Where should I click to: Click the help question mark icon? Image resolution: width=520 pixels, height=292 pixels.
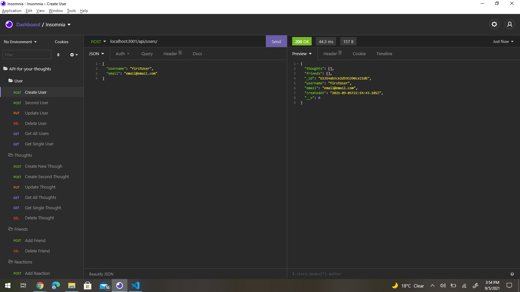coord(512,274)
